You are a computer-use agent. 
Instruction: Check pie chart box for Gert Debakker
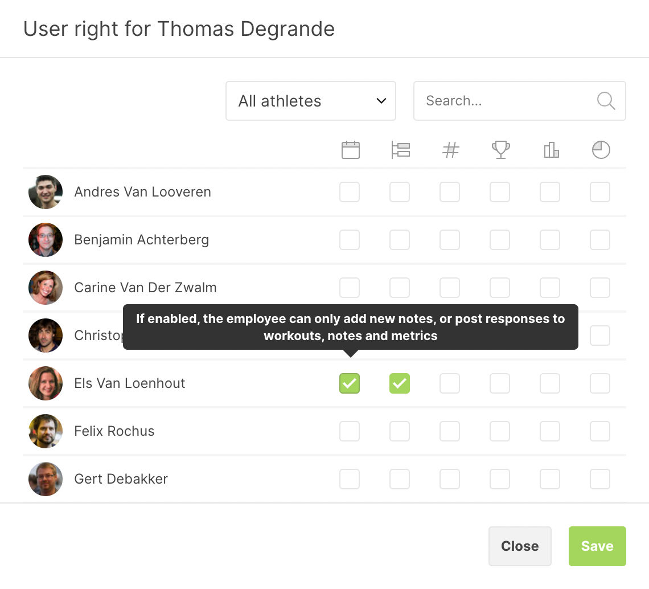(600, 479)
